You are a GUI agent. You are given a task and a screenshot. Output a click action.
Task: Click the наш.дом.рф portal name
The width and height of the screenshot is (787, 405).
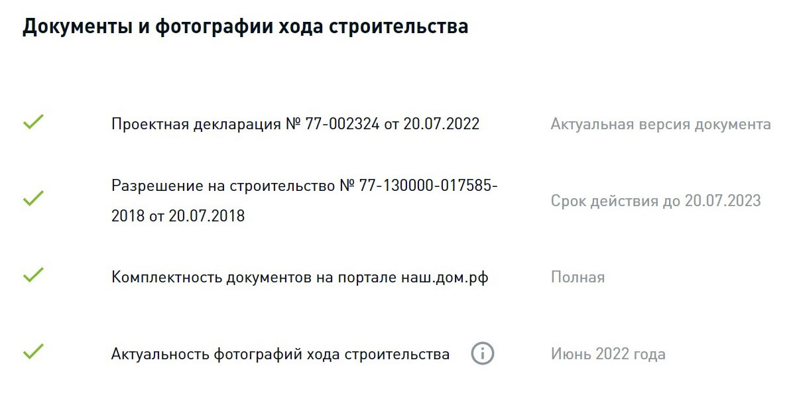445,277
